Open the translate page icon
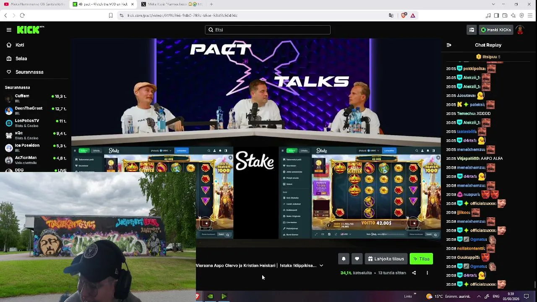537x302 pixels. point(391,16)
